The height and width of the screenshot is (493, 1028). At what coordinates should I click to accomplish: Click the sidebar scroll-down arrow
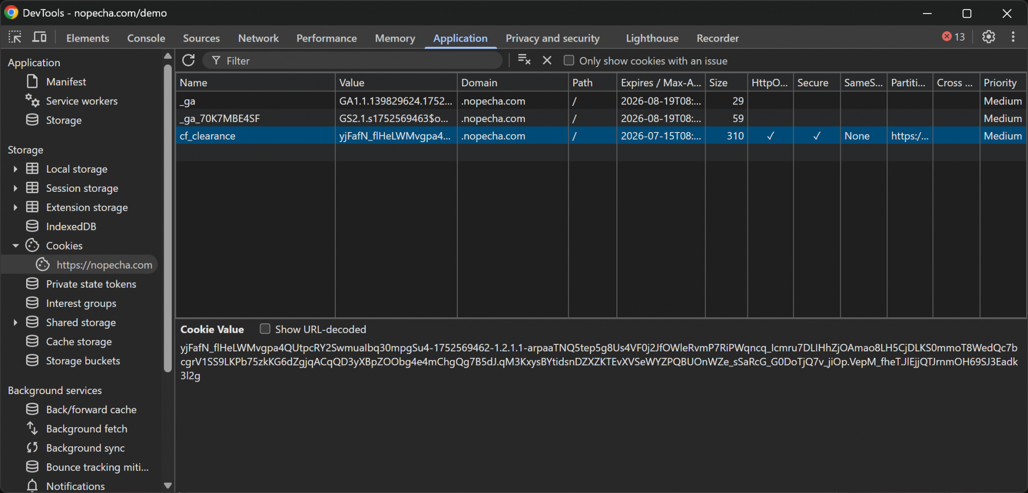tap(168, 485)
